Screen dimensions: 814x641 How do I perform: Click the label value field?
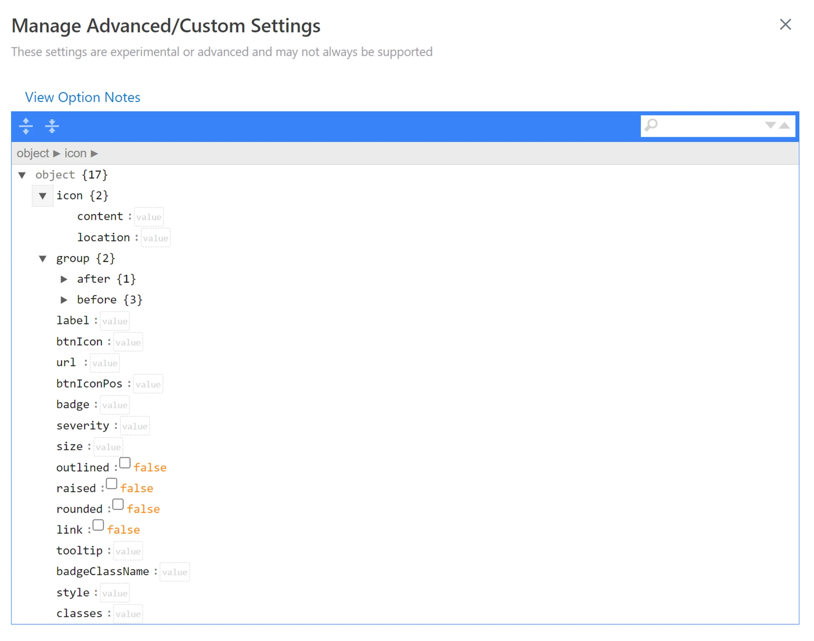click(x=114, y=321)
